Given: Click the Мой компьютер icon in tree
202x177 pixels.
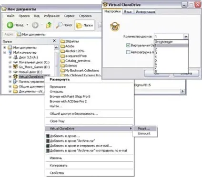Looking at the screenshot, I should (x=10, y=52).
